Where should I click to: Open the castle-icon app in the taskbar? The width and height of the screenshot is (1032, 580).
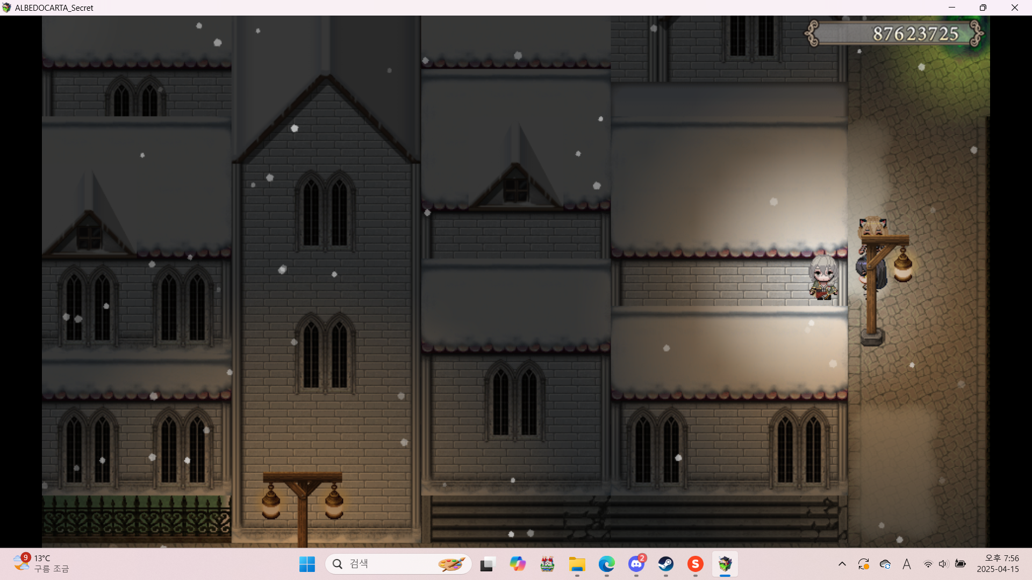547,564
